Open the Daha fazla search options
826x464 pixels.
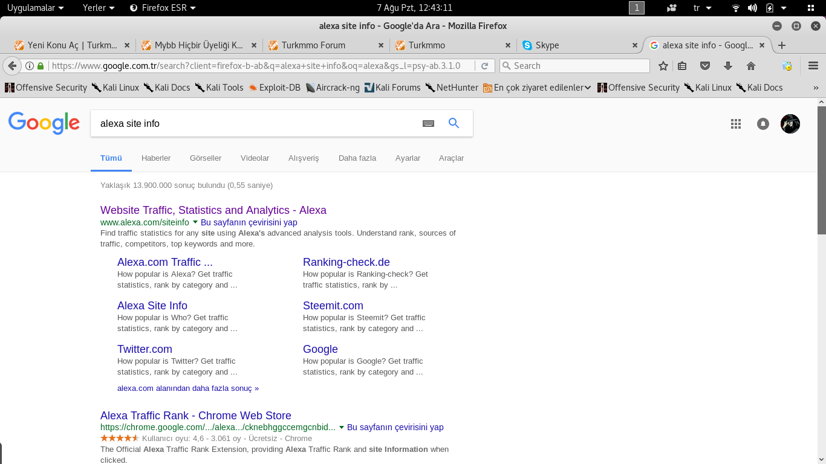coord(357,158)
